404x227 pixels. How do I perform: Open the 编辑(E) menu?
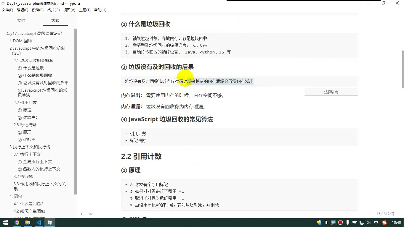[x=23, y=10]
